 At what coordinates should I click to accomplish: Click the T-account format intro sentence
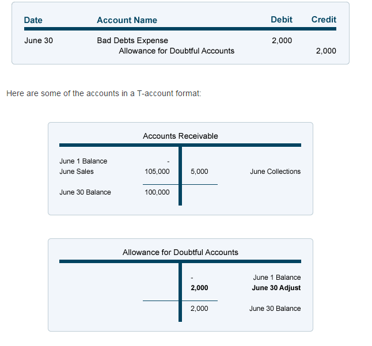[x=104, y=93]
